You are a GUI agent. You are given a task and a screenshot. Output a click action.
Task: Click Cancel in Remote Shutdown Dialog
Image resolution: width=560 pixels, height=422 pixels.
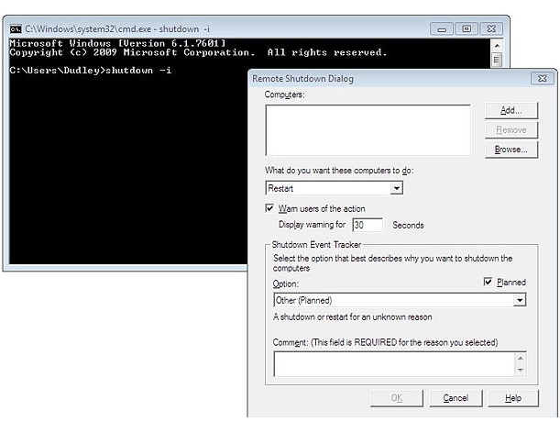point(456,398)
